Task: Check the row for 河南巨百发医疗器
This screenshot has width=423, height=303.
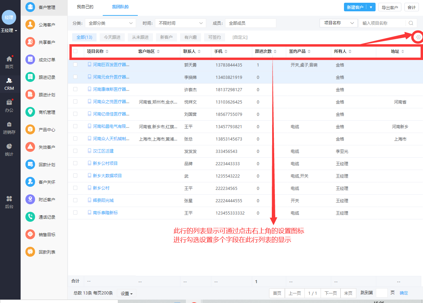Action: pyautogui.click(x=75, y=64)
